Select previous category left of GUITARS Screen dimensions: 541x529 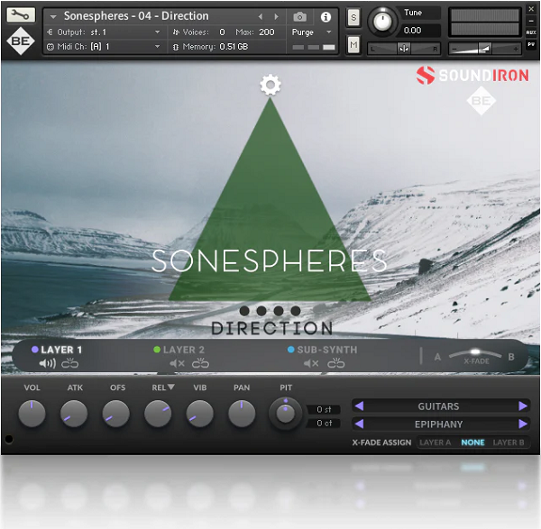[359, 406]
